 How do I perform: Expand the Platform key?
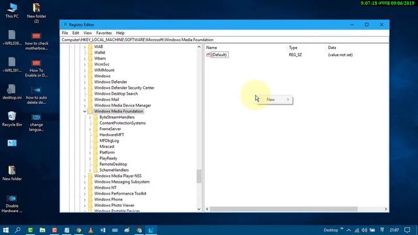(x=90, y=152)
